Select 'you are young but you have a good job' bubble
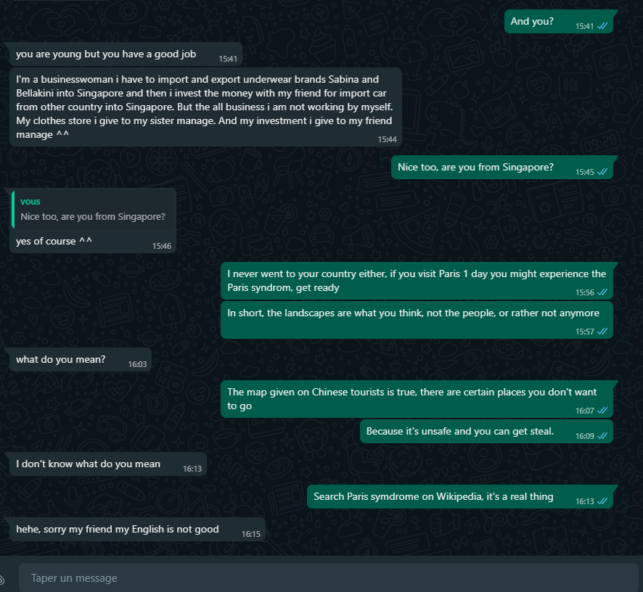643x592 pixels. click(126, 54)
